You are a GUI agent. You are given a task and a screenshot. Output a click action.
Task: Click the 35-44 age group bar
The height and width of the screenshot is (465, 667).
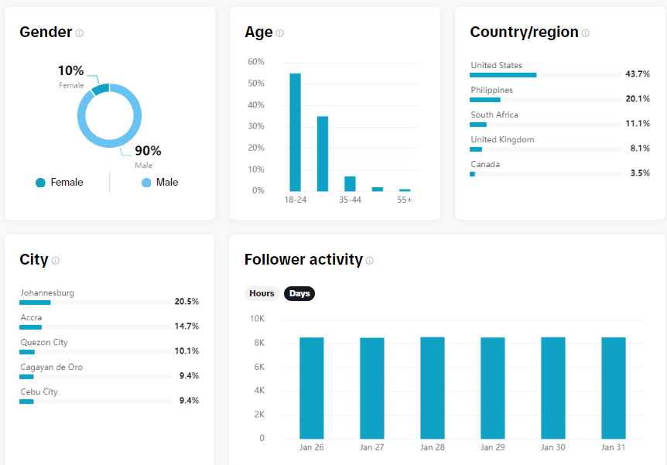tap(350, 184)
